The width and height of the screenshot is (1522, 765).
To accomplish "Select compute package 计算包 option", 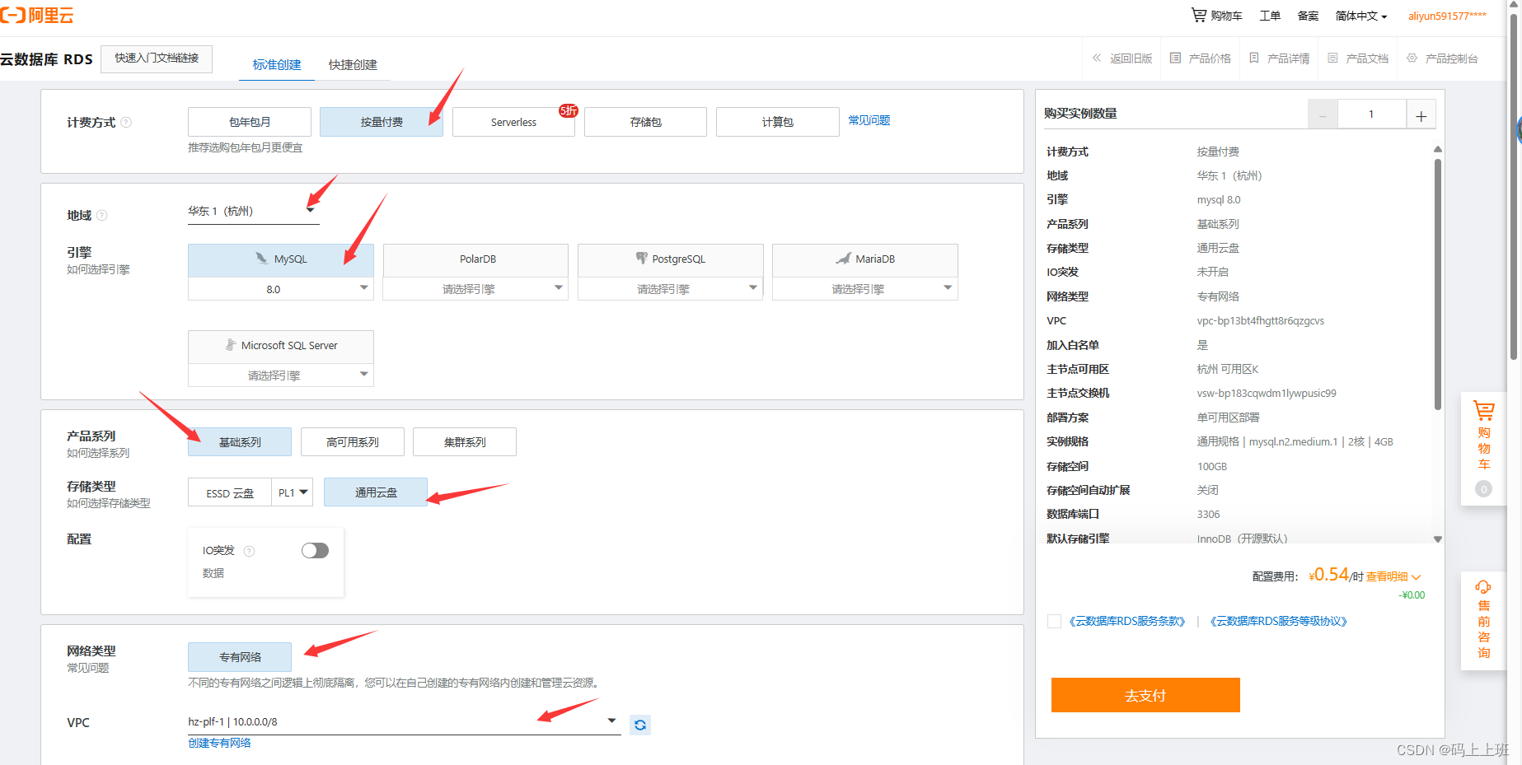I will click(x=777, y=122).
